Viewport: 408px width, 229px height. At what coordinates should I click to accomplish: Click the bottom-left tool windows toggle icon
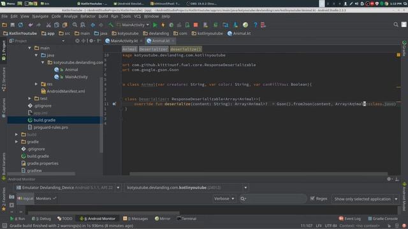(x=4, y=226)
